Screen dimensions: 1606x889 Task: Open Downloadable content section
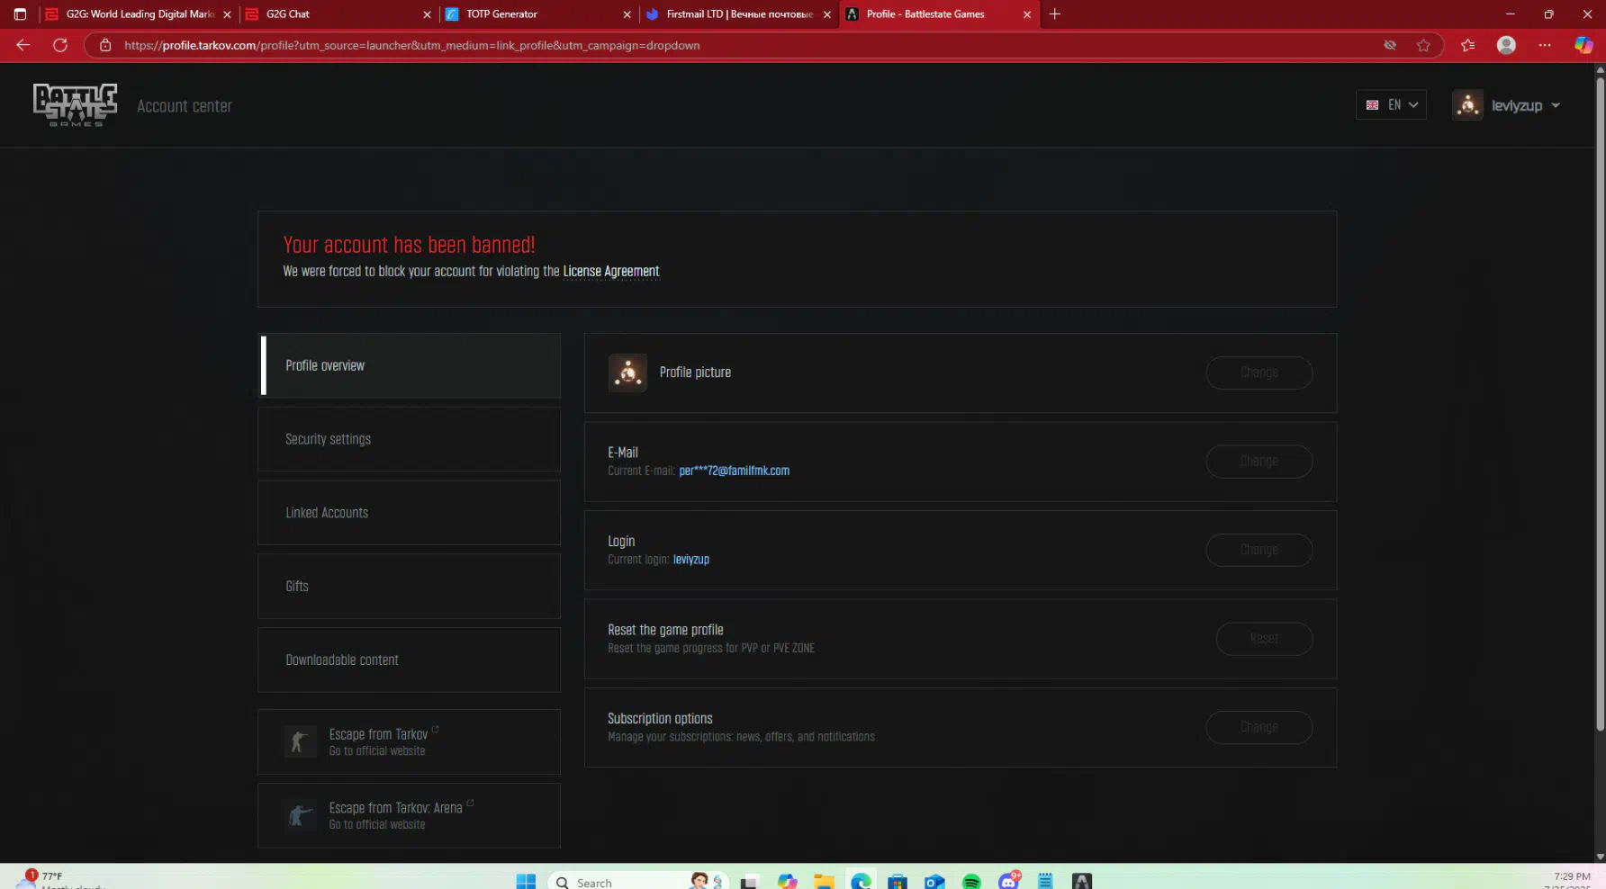click(x=410, y=660)
